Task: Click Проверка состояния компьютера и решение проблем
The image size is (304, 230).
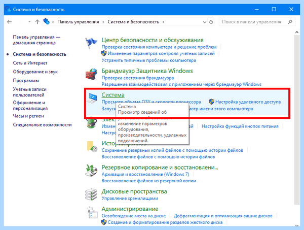Action: click(159, 47)
